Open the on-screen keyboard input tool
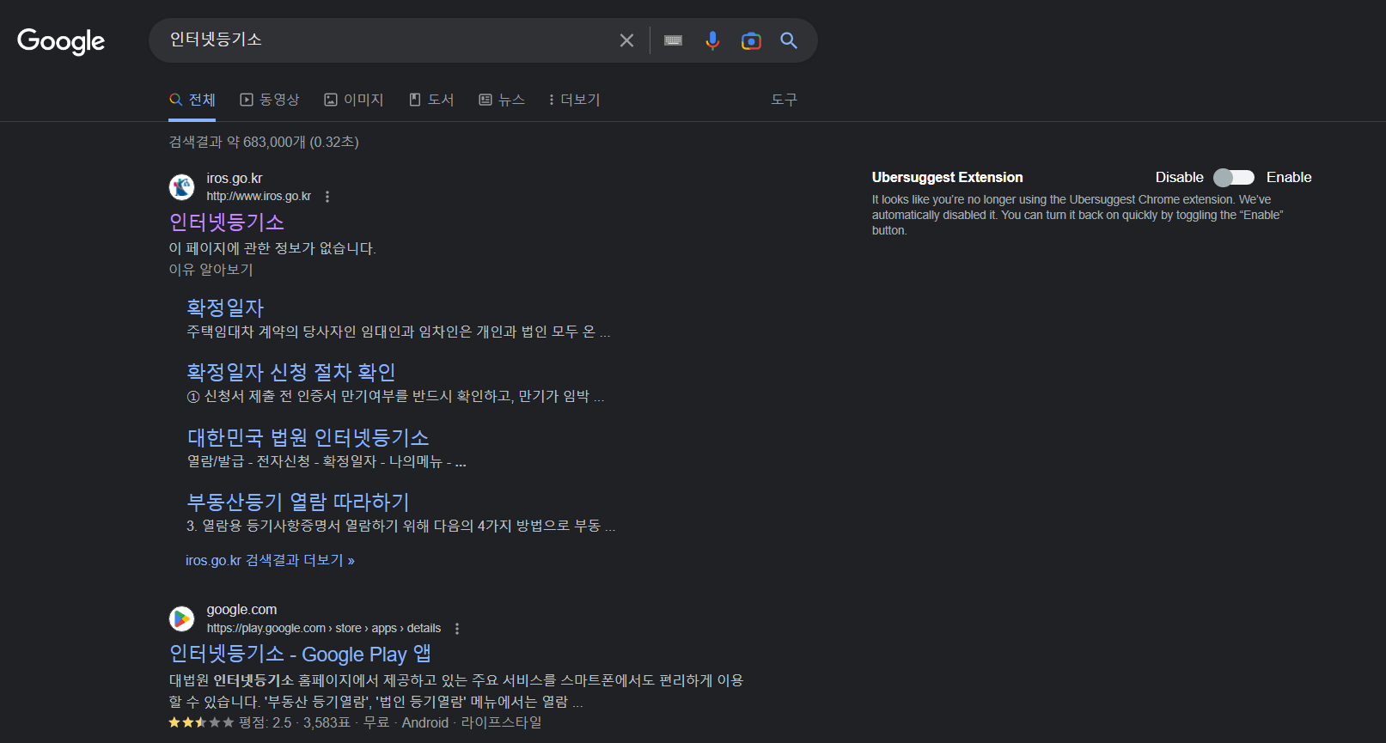This screenshot has width=1386, height=743. pyautogui.click(x=673, y=40)
